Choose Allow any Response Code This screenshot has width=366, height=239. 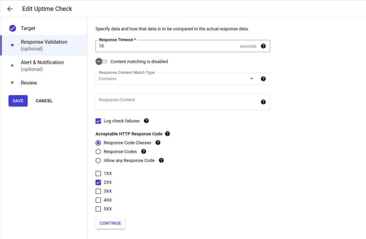pyautogui.click(x=98, y=160)
